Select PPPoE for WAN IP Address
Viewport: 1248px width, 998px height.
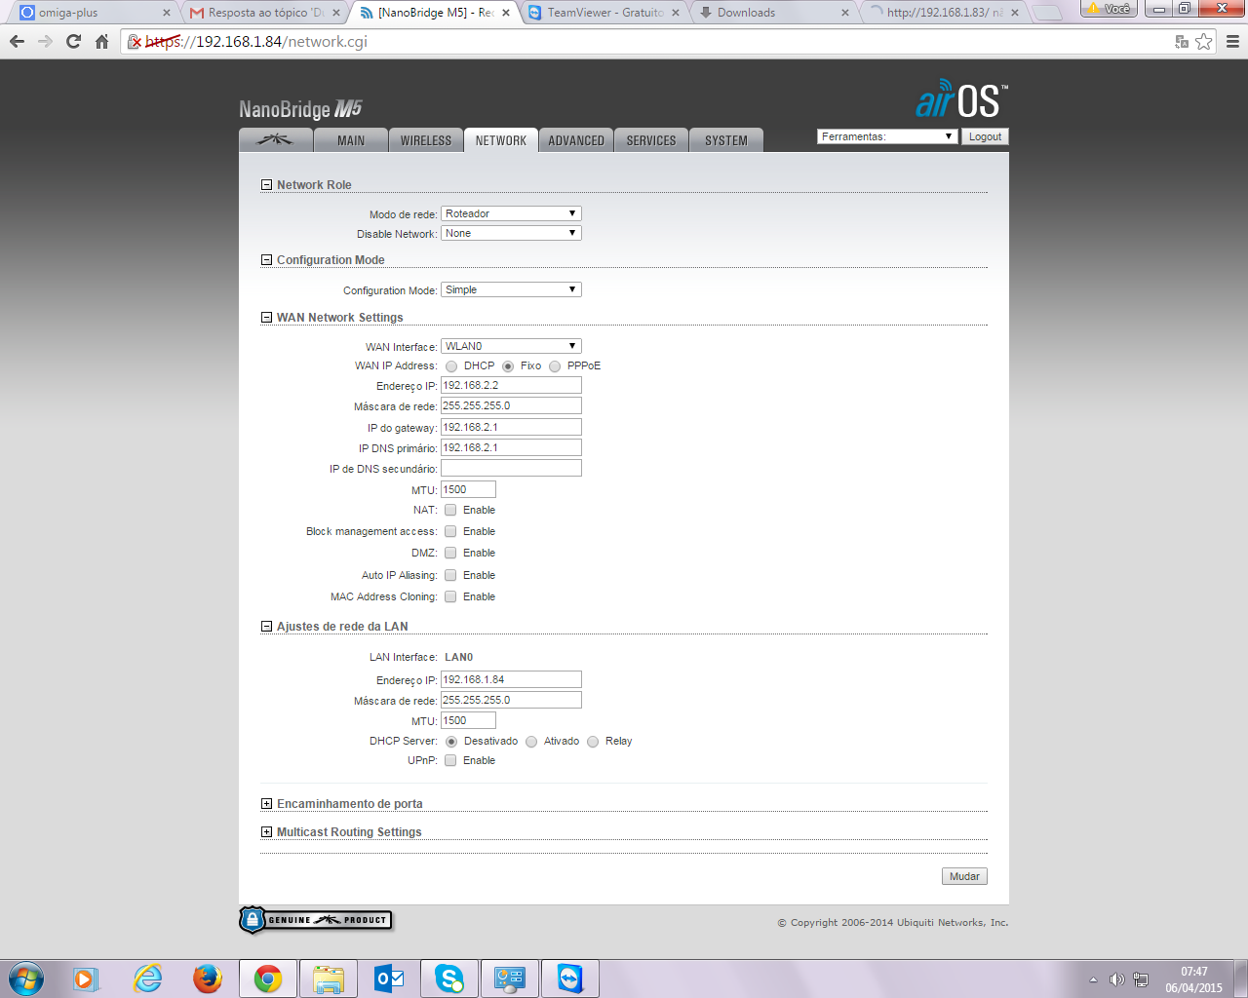(x=555, y=366)
